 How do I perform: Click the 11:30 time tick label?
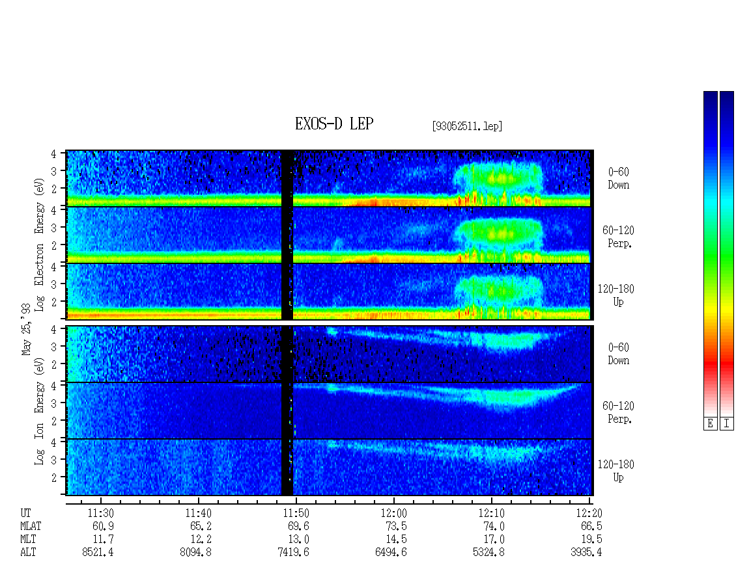pos(101,513)
